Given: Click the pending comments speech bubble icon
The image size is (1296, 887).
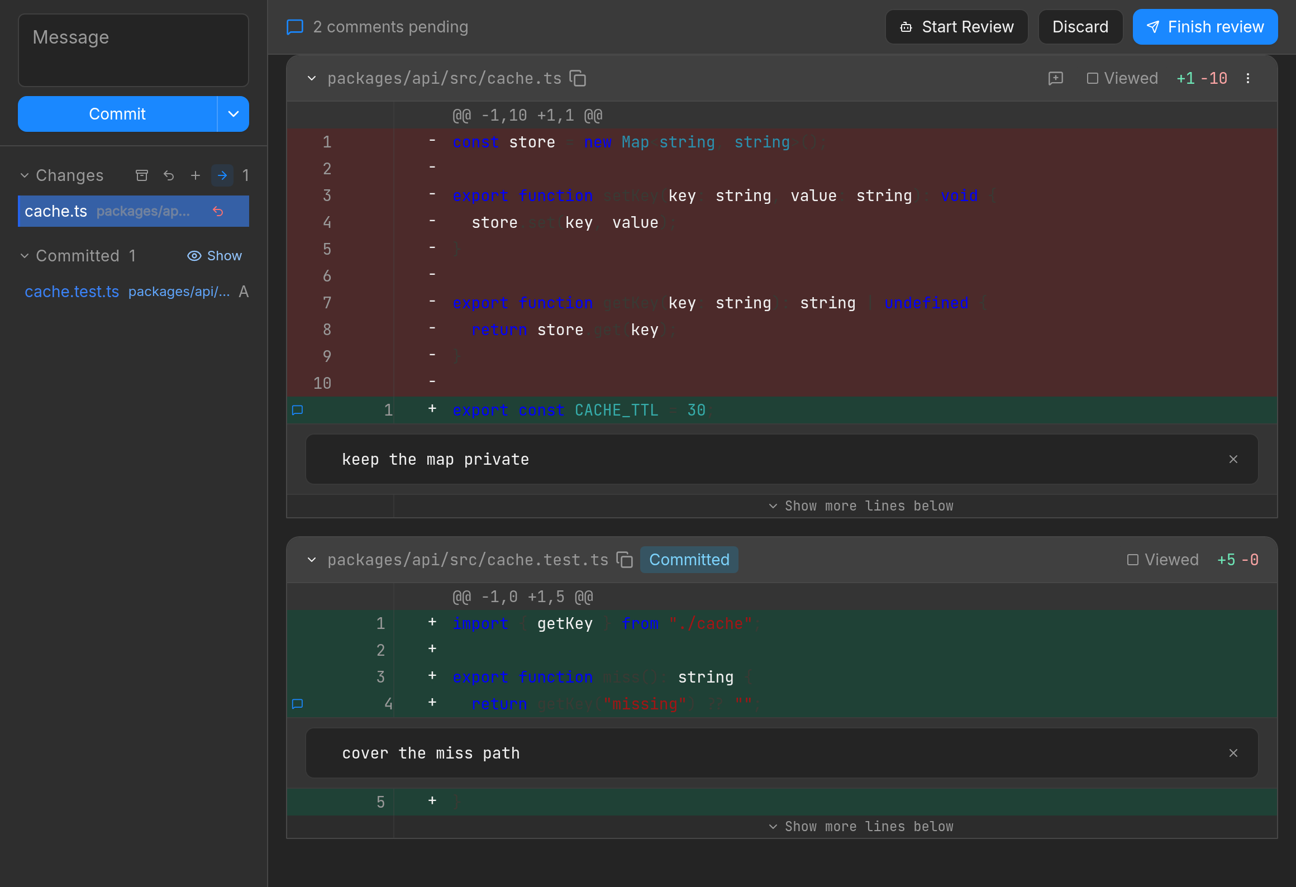Looking at the screenshot, I should click(295, 27).
